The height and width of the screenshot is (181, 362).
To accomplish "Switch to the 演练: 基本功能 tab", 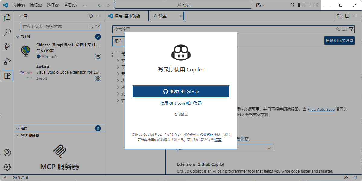I will click(127, 16).
